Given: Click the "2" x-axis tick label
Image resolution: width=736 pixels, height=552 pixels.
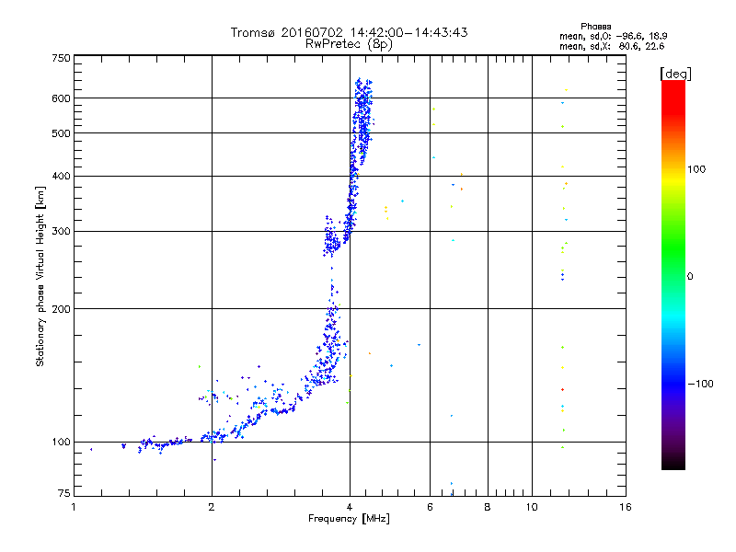Looking at the screenshot, I should 212,507.
